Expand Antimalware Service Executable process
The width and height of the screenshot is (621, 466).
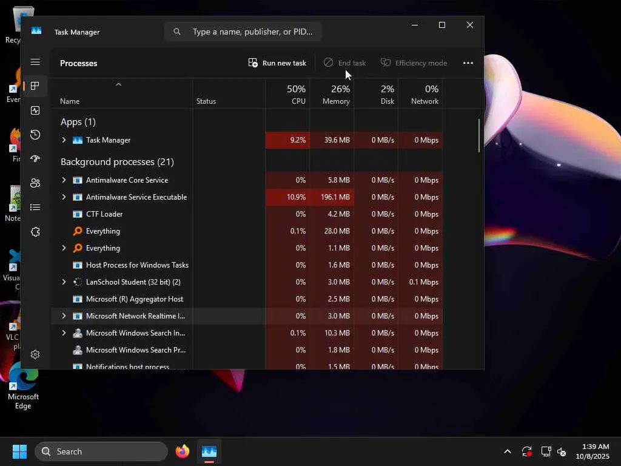[x=64, y=197]
